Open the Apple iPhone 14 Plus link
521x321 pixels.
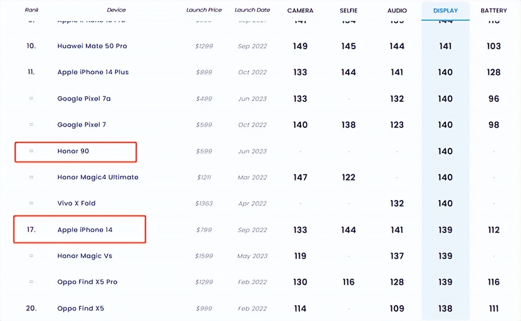[93, 72]
